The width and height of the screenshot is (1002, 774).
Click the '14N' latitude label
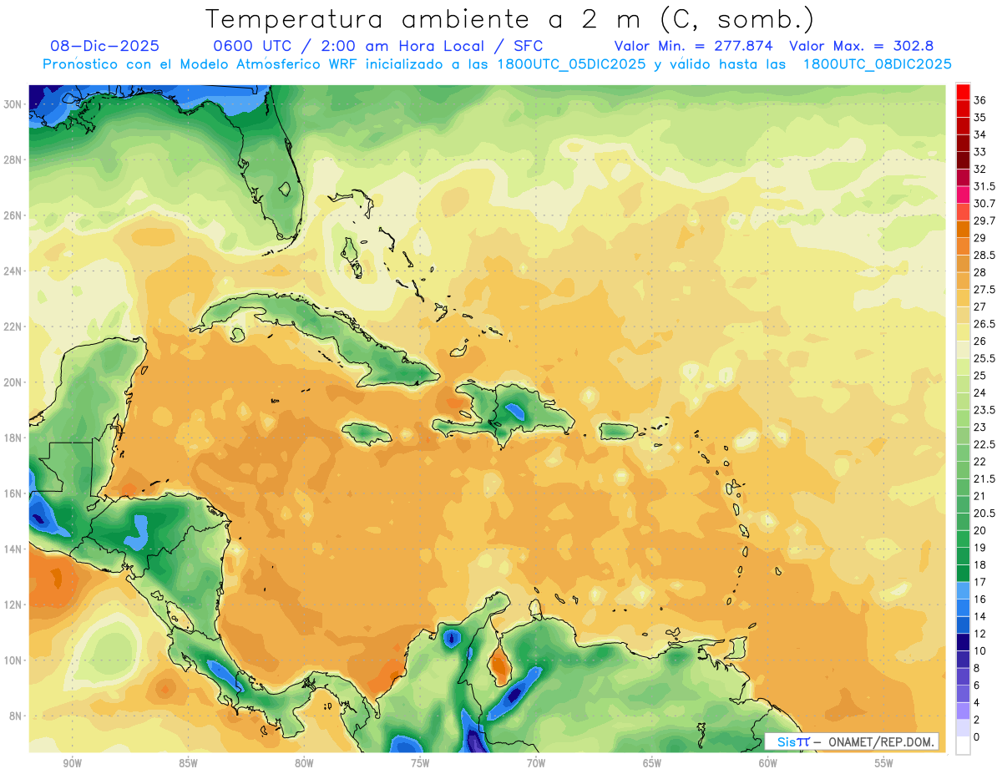13,549
